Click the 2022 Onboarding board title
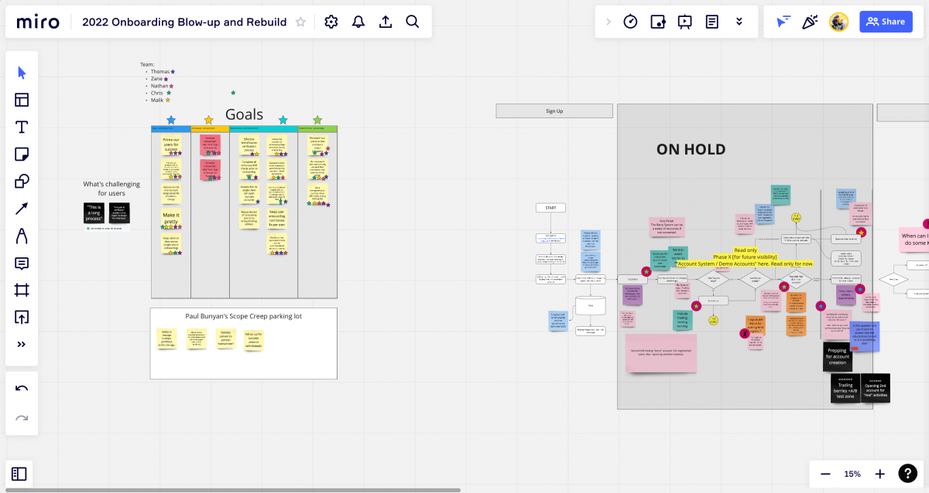 [184, 22]
